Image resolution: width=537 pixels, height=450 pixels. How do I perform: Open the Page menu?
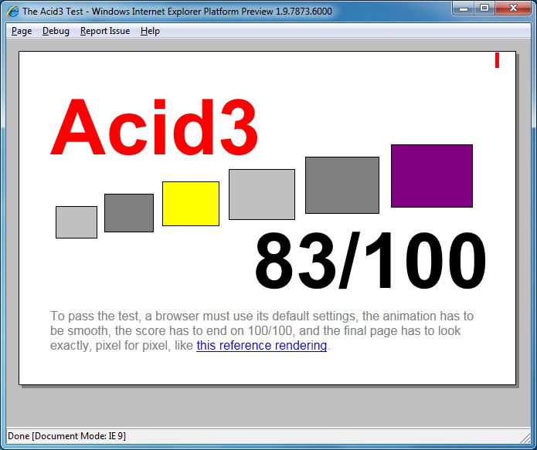(22, 31)
